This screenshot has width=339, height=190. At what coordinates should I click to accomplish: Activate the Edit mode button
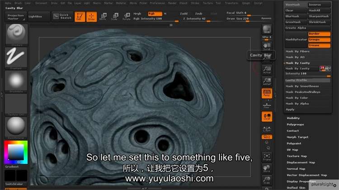point(80,17)
